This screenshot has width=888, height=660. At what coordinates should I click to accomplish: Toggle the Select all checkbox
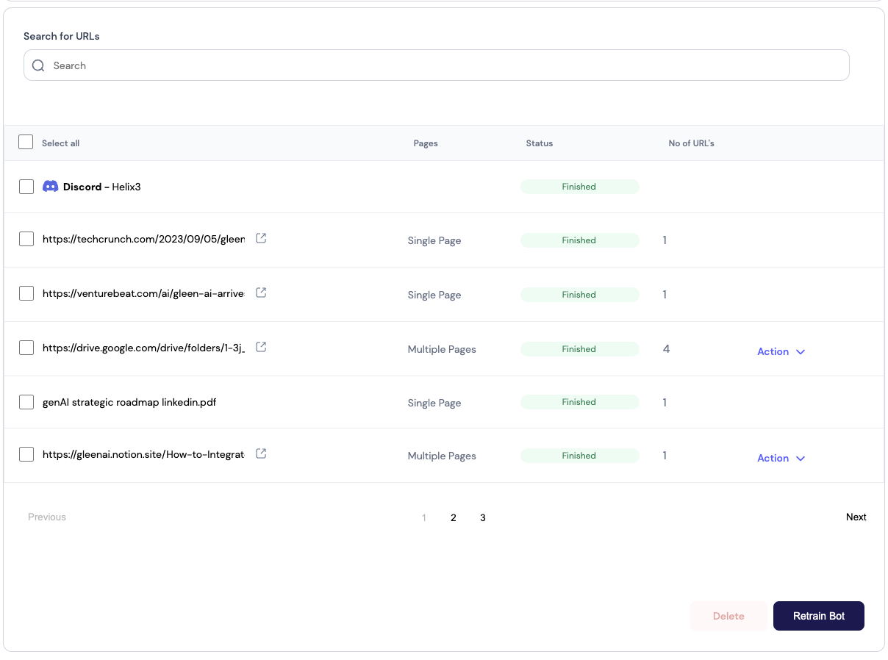[26, 143]
